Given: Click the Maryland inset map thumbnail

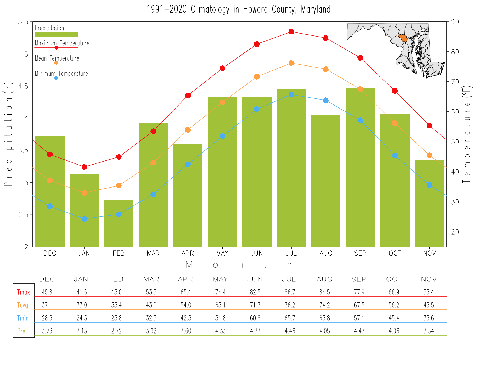Looking at the screenshot, I should click(x=396, y=51).
